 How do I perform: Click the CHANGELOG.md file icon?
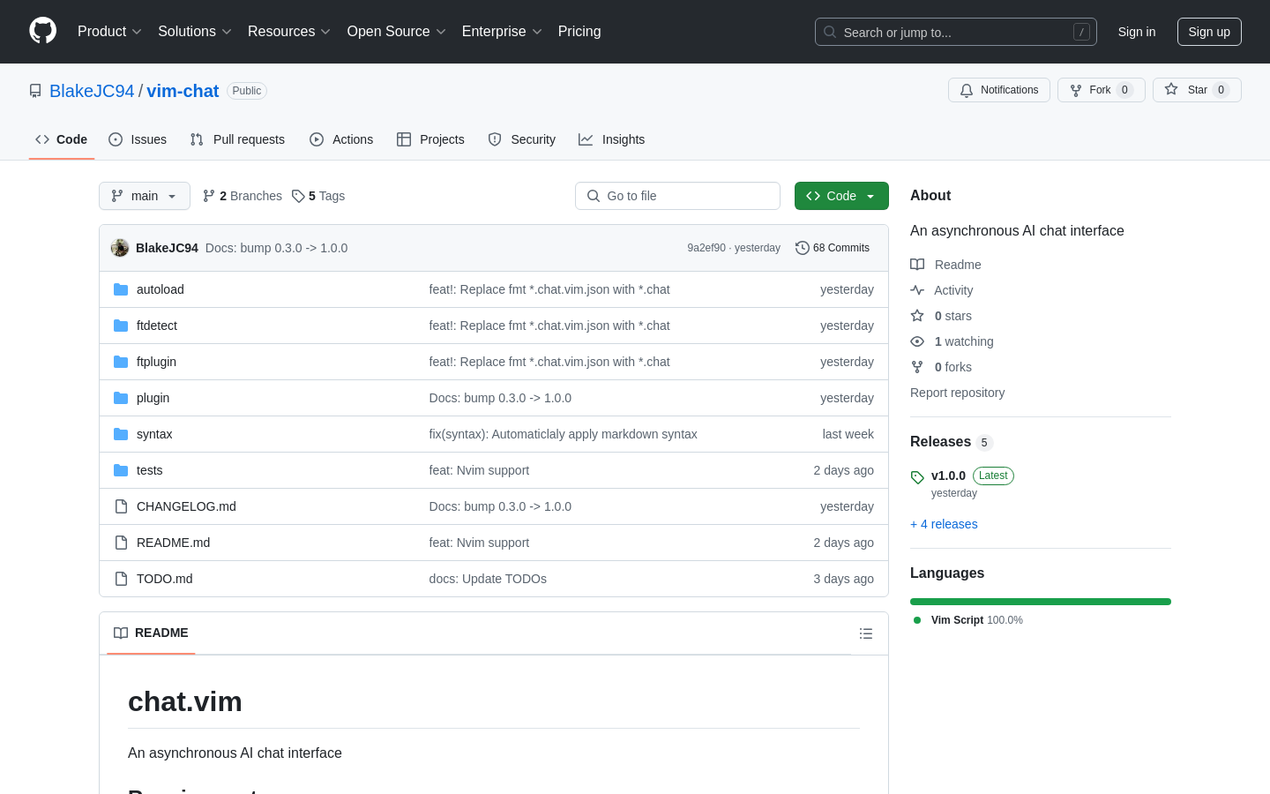(121, 506)
